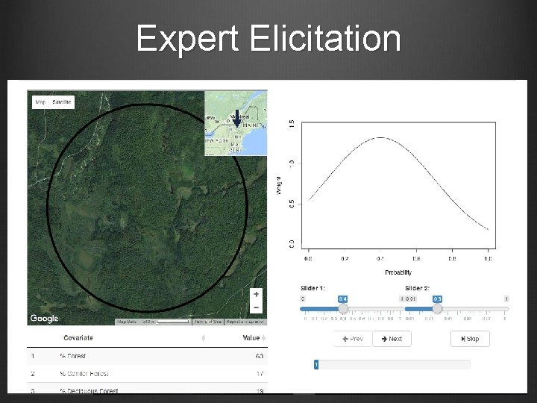This screenshot has height=403, width=537.
Task: Click the Map Data attribution text
Action: coord(127,322)
